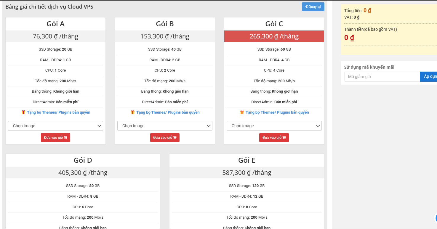
Task: Focus the Mã giảm giá input field
Action: coord(382,77)
